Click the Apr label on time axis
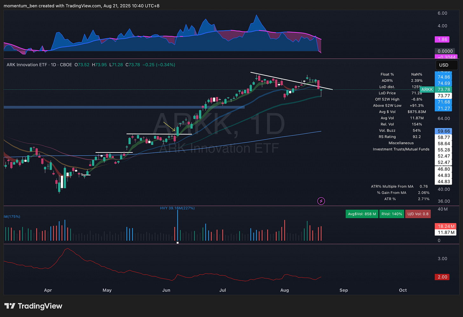Image resolution: width=463 pixels, height=317 pixels. click(x=48, y=290)
